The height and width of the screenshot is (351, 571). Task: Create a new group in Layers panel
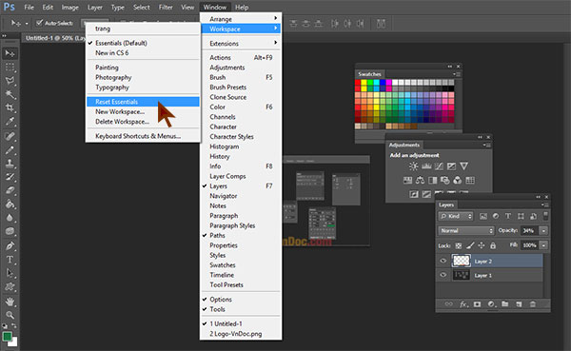(x=504, y=304)
